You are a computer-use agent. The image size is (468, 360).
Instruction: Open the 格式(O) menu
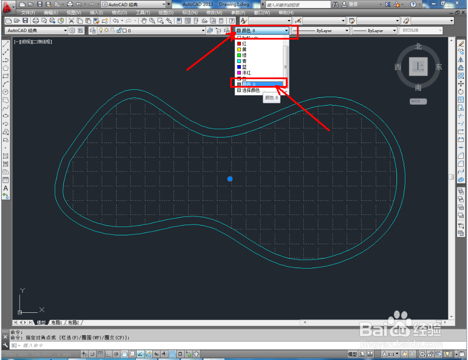[x=119, y=12]
